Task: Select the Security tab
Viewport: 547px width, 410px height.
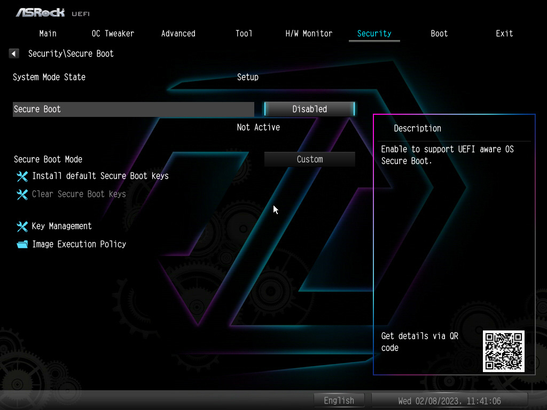Action: (374, 34)
